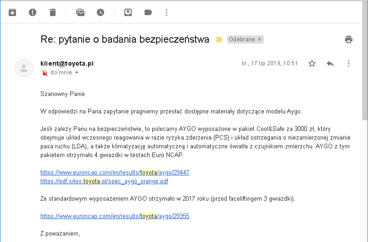
Task: Star this message
Action: coord(312,63)
